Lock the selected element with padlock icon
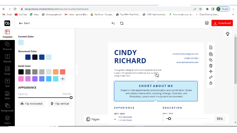Image resolution: width=237 pixels, height=133 pixels. [x=211, y=83]
